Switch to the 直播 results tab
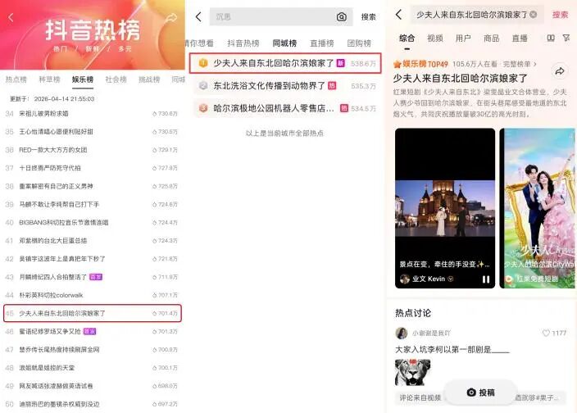 click(x=520, y=38)
